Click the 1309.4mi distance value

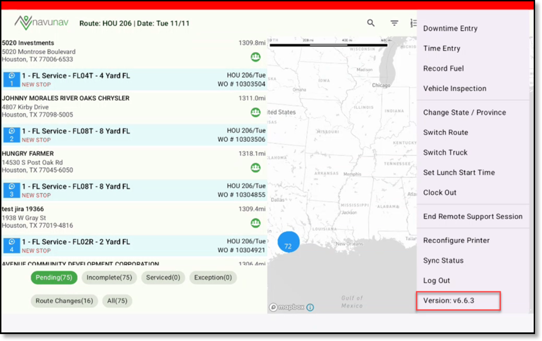coord(252,209)
